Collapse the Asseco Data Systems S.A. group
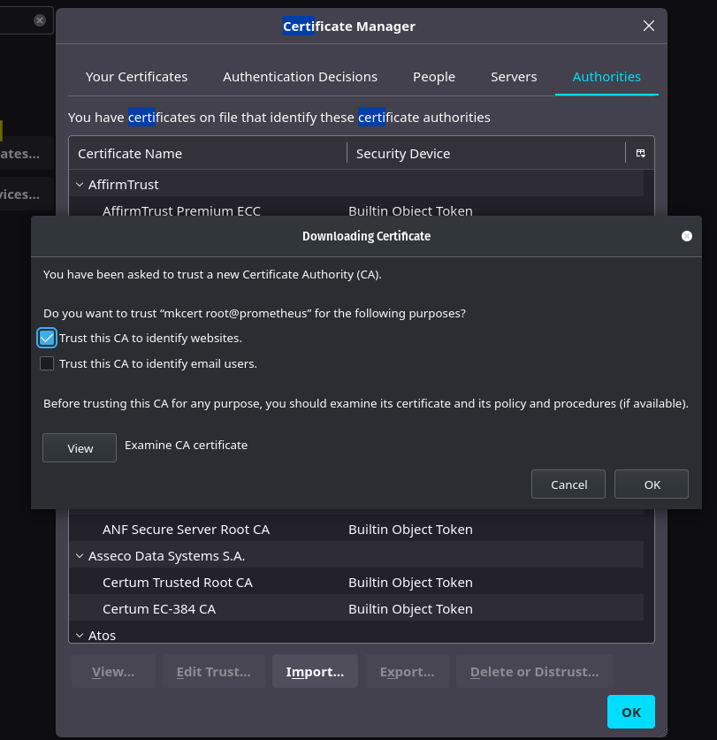 [x=80, y=556]
